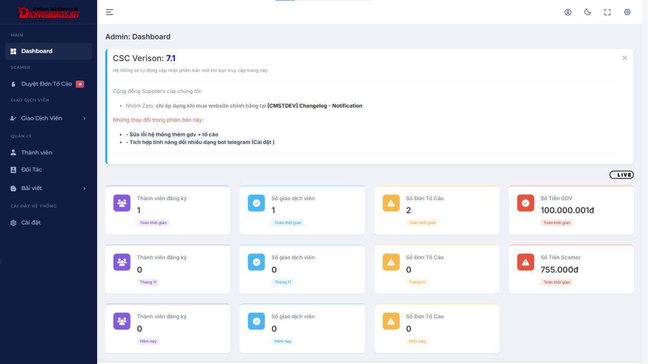
Task: Toggle dark mode with the moon icon
Action: 588,12
